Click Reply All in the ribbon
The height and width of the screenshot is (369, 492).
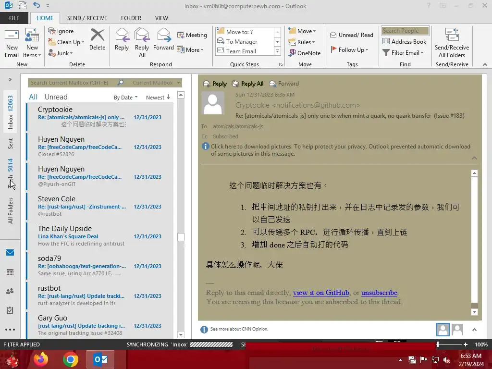coord(142,43)
